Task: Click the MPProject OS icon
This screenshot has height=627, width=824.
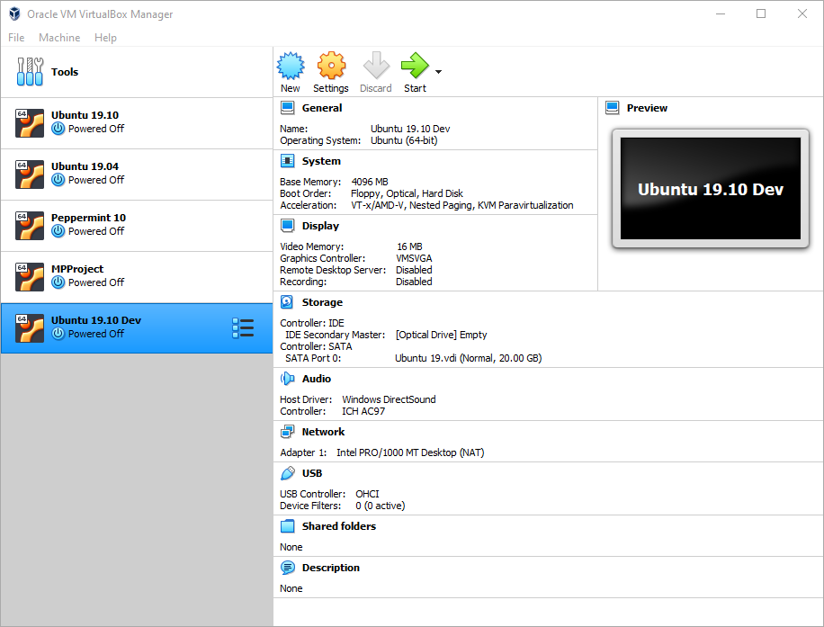Action: (x=30, y=277)
